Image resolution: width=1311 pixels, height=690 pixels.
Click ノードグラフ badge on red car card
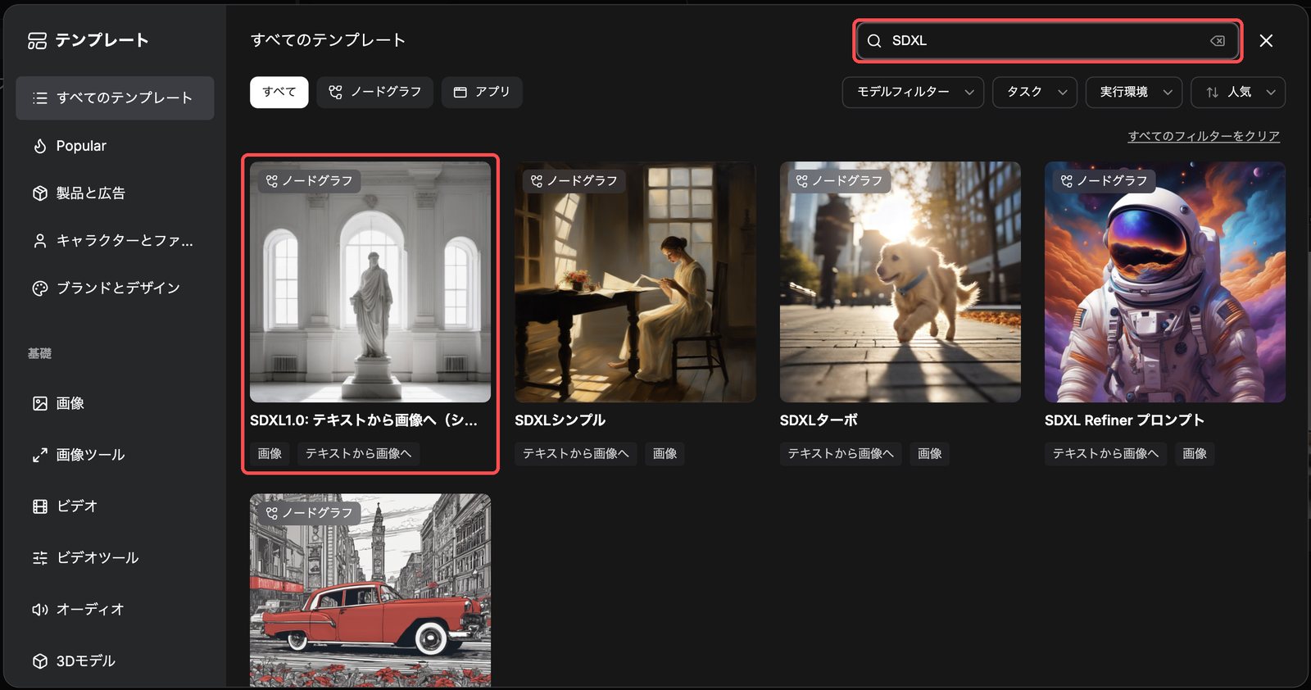point(309,513)
